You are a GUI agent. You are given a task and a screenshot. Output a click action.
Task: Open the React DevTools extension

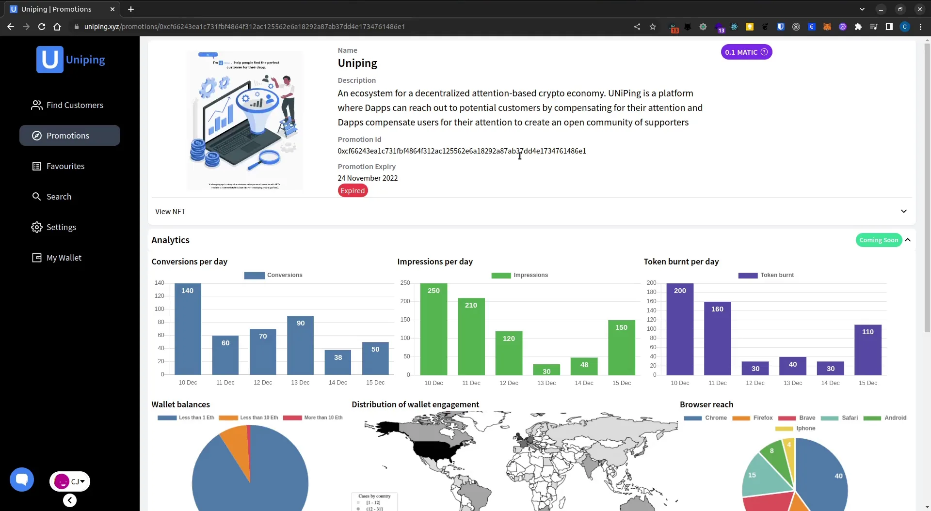tap(734, 27)
